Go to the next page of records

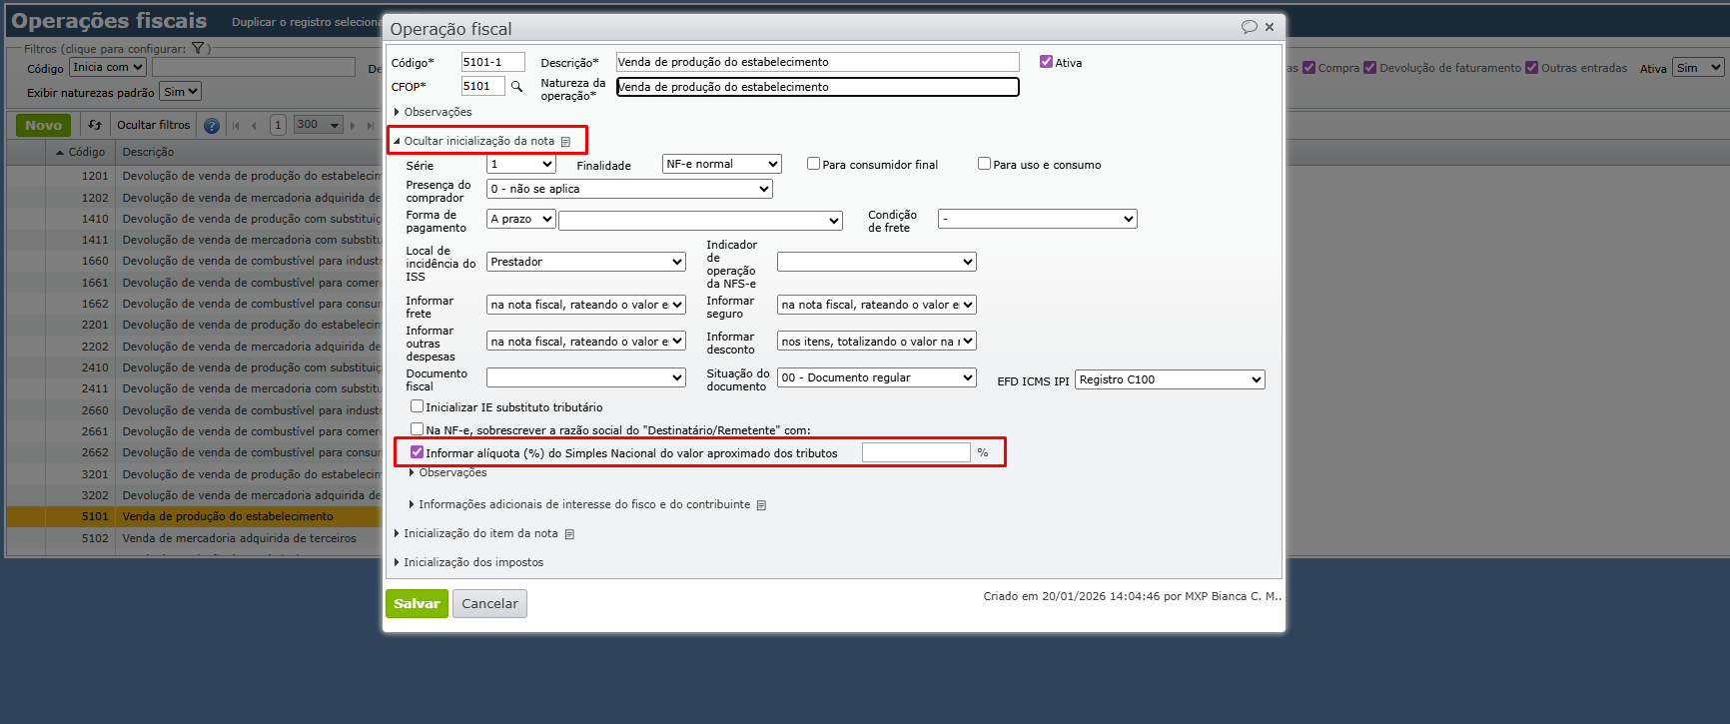click(x=353, y=126)
